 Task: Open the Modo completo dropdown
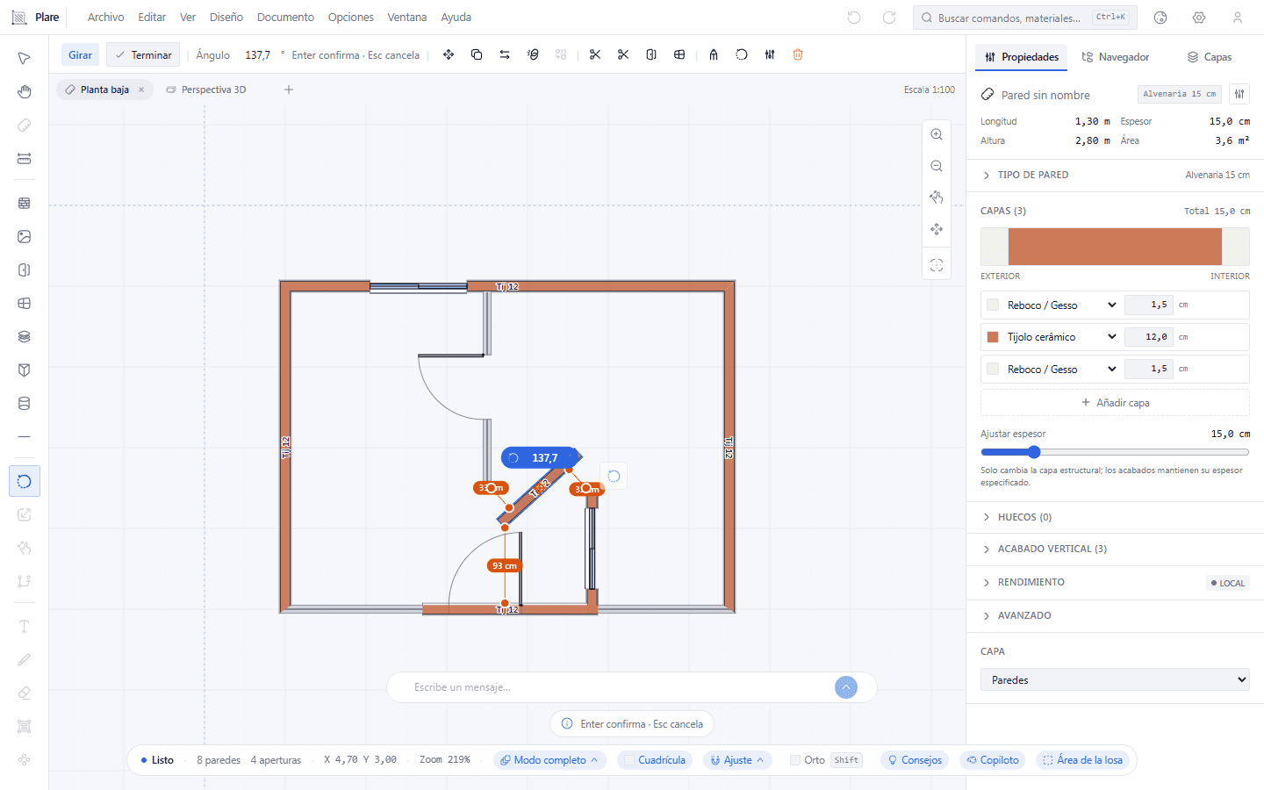coord(549,760)
